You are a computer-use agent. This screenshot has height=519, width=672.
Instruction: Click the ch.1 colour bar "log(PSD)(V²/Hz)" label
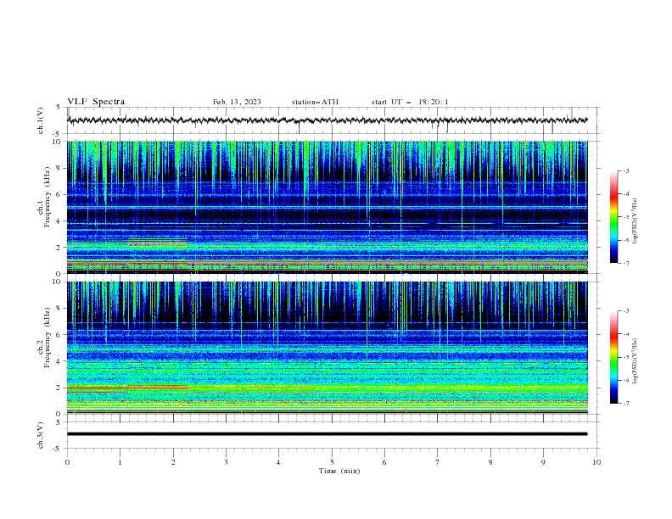point(636,220)
